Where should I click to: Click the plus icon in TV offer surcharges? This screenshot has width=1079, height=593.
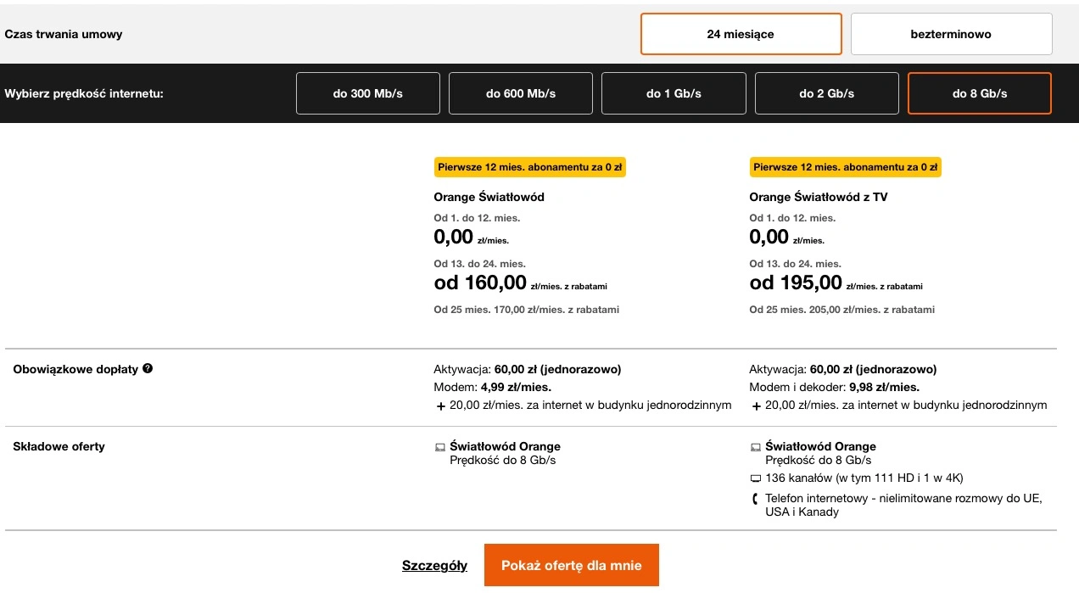coord(756,406)
